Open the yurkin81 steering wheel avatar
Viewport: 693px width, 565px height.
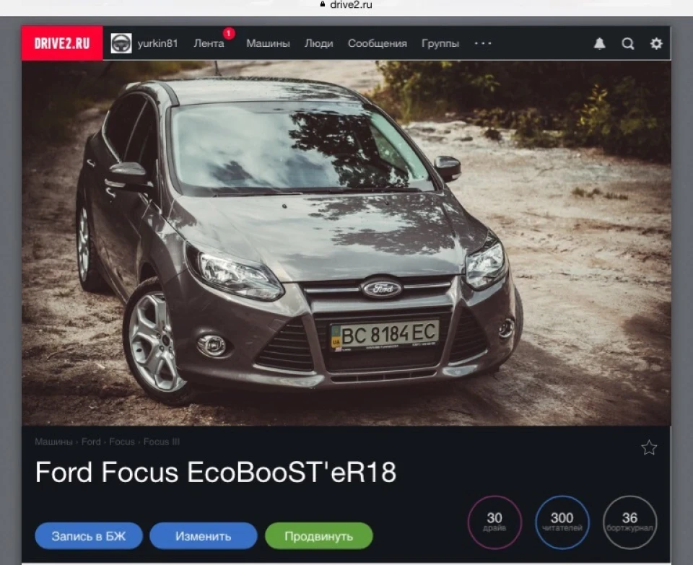click(121, 43)
